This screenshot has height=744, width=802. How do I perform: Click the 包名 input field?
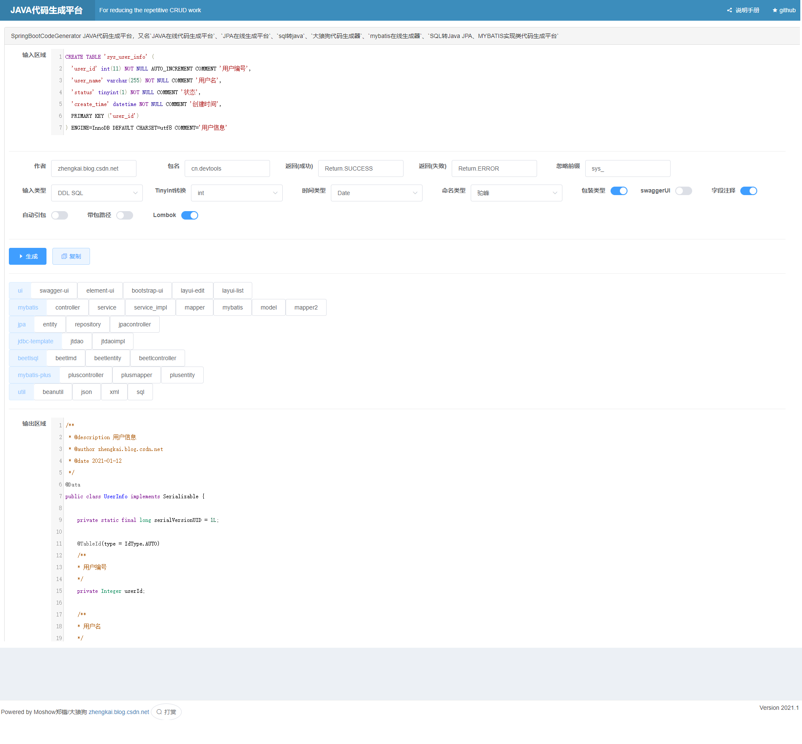pos(227,168)
